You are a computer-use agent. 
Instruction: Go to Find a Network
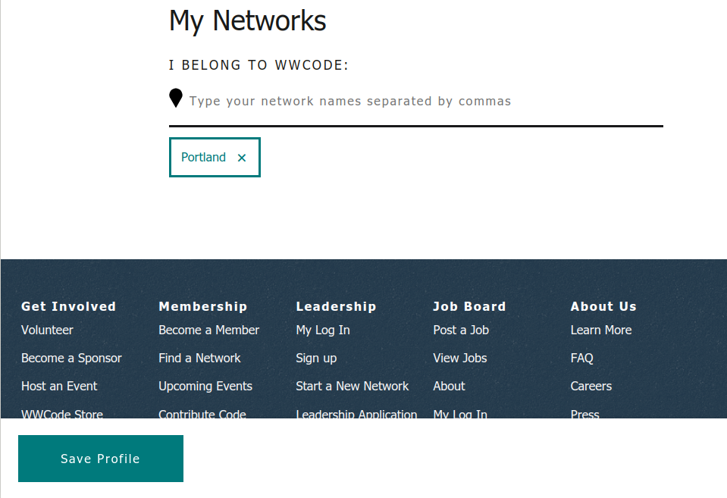[199, 359]
